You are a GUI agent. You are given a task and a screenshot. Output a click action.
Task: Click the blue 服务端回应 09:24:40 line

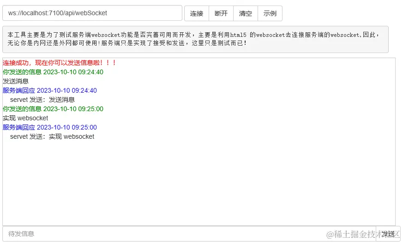[50, 91]
